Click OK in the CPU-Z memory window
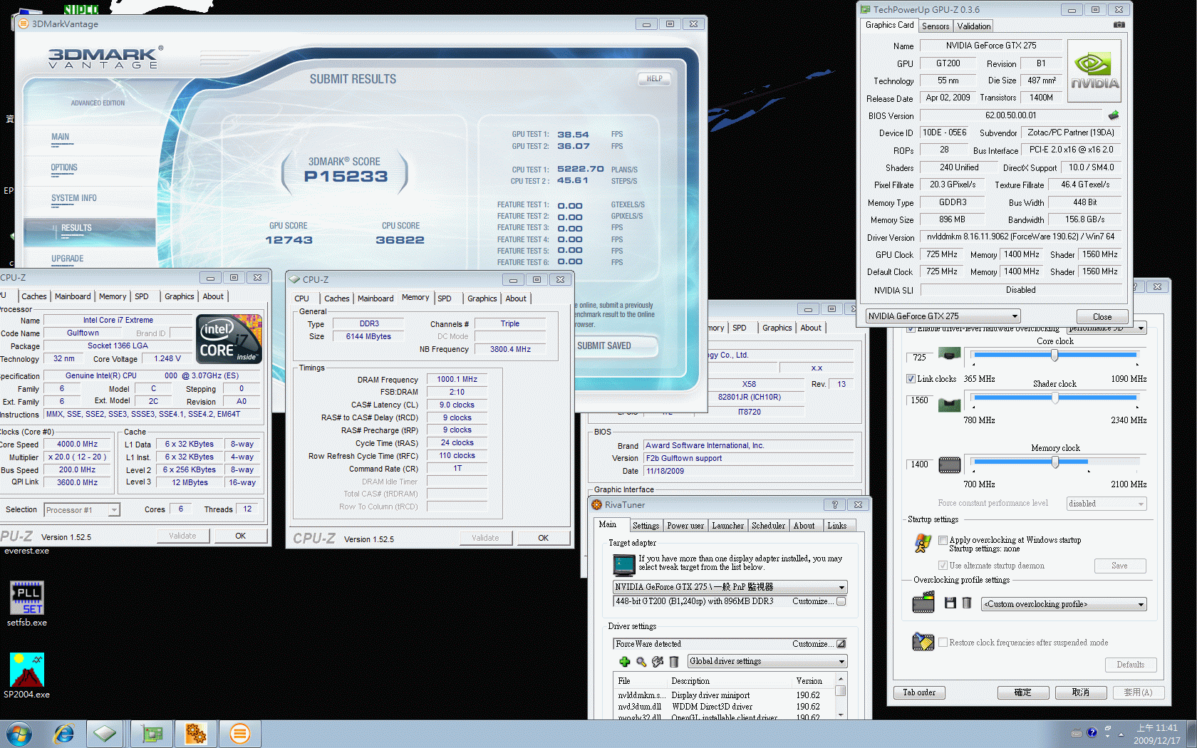Viewport: 1197px width, 748px height. point(543,538)
